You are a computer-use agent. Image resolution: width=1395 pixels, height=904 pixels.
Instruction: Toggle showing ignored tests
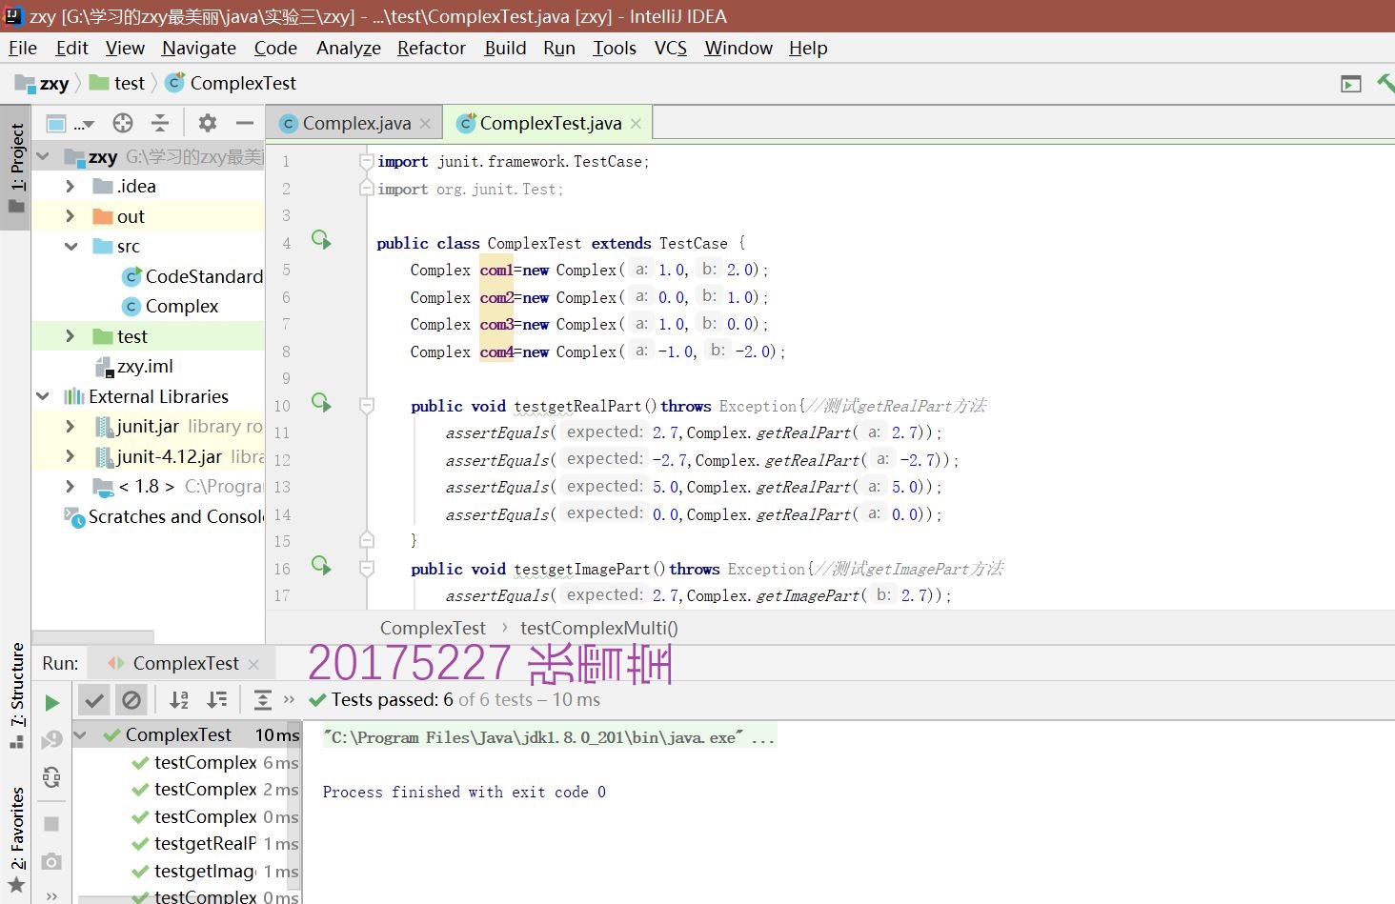131,700
